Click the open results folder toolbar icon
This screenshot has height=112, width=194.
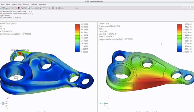[x=4, y=8]
